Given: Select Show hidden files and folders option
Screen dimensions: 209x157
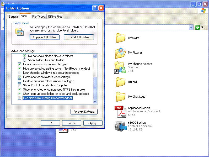Looking at the screenshot, I should point(25,60).
